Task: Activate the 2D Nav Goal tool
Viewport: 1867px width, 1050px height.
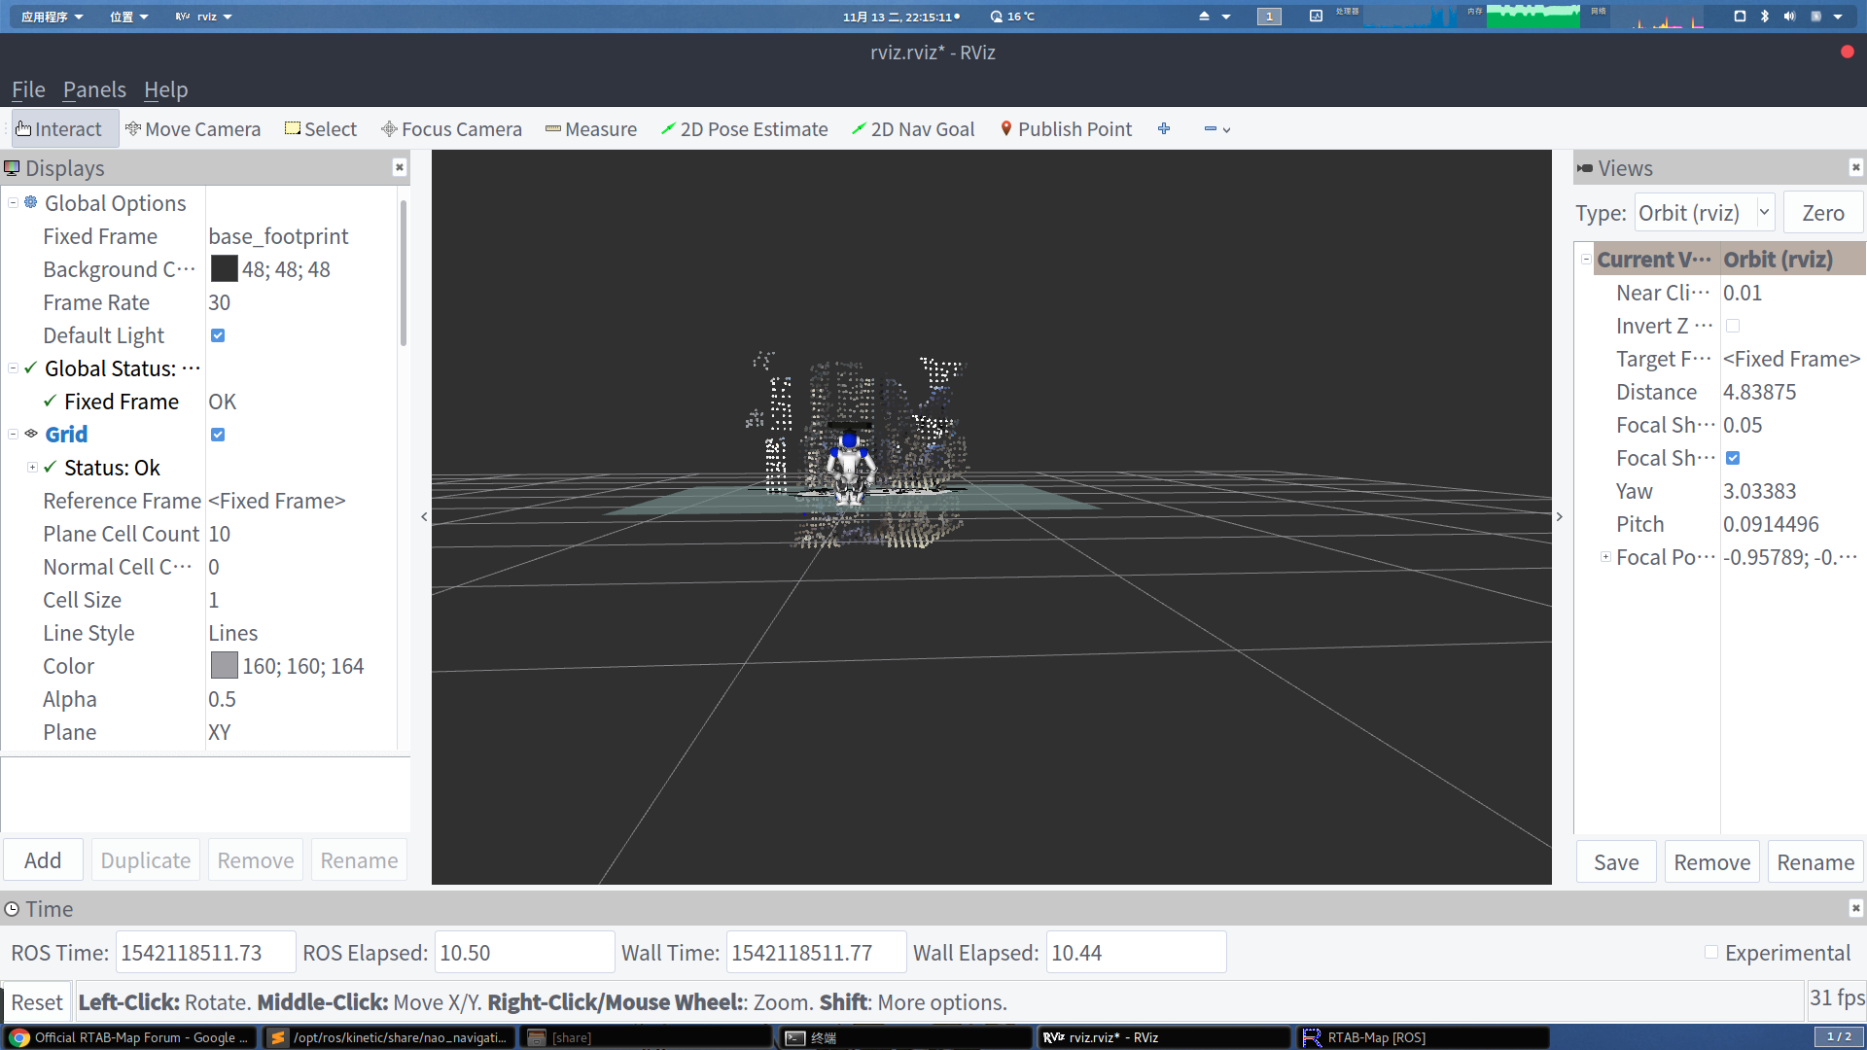Action: (912, 129)
